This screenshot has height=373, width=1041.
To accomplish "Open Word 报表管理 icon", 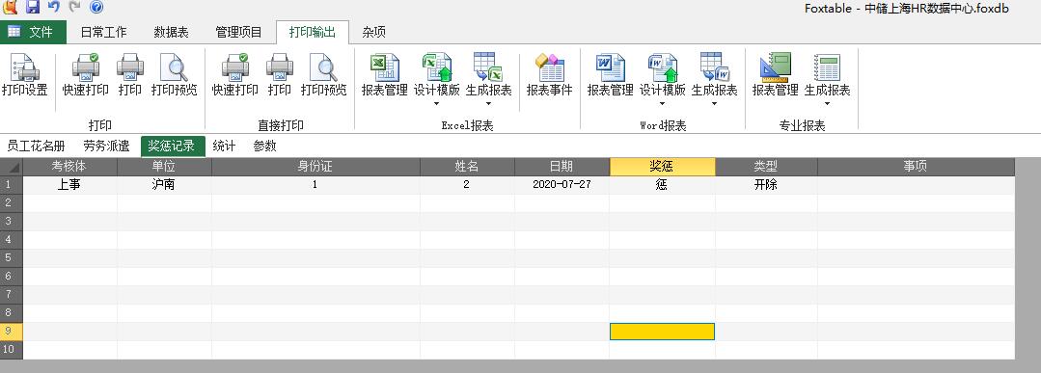I will click(610, 75).
